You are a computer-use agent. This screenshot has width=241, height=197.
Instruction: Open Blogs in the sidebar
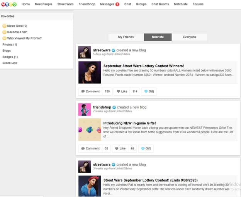[7, 51]
